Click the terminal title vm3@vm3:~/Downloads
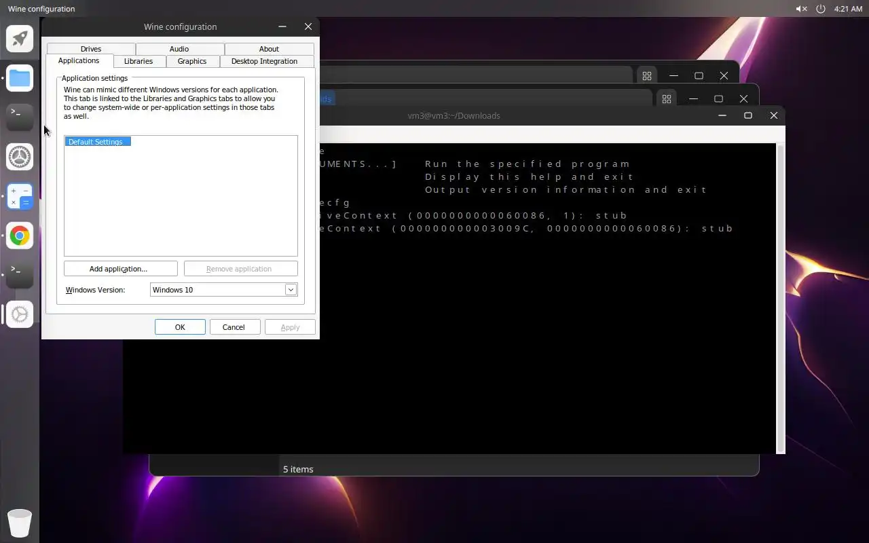The width and height of the screenshot is (869, 543). click(454, 116)
